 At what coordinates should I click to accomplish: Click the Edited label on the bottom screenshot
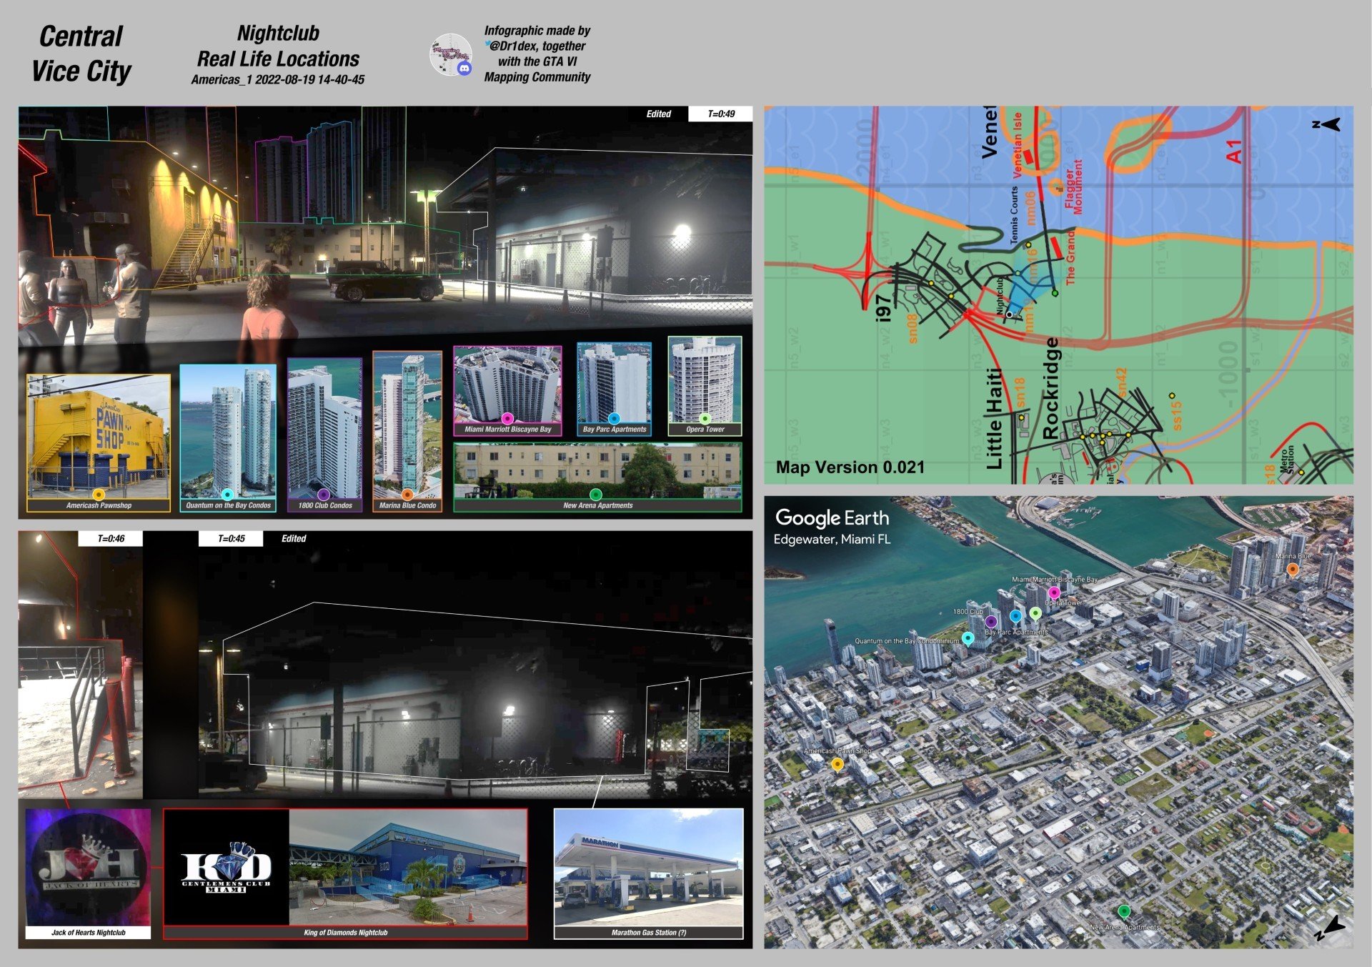[x=294, y=539]
